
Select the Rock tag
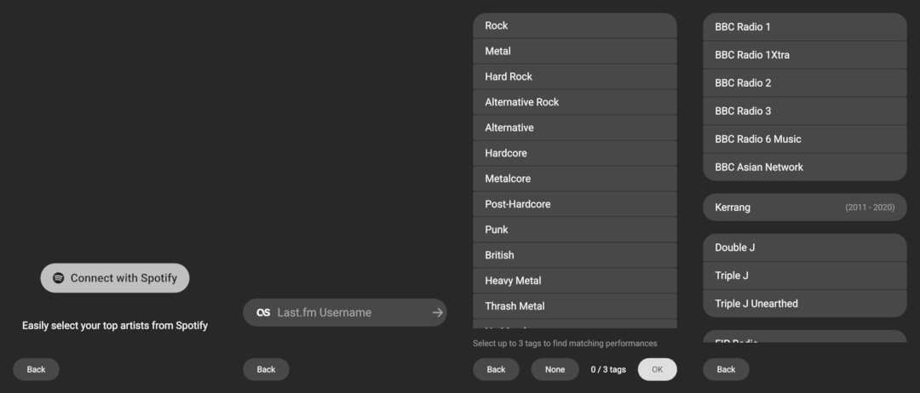pos(575,26)
